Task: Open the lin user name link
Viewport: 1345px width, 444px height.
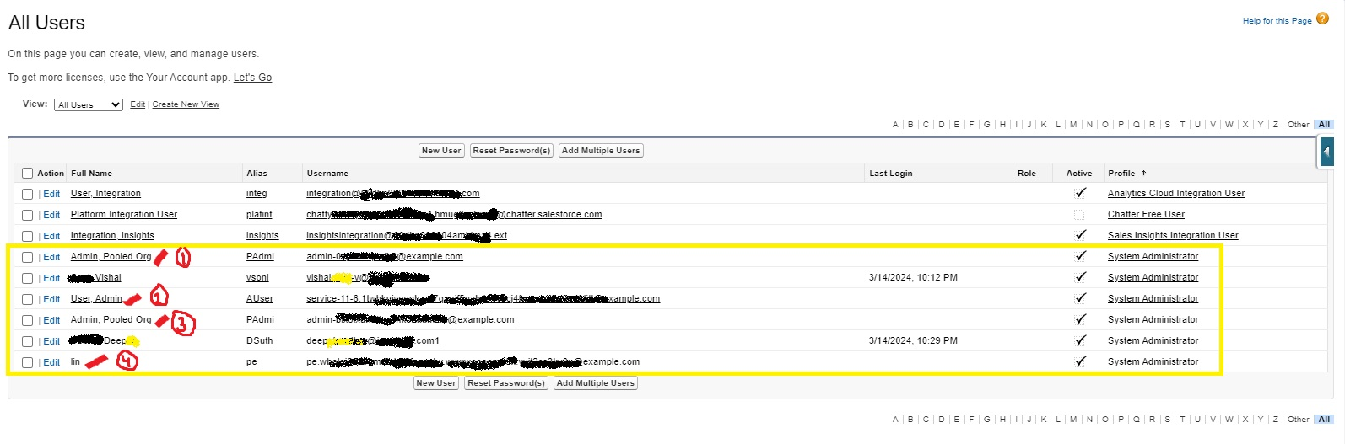Action: coord(75,362)
